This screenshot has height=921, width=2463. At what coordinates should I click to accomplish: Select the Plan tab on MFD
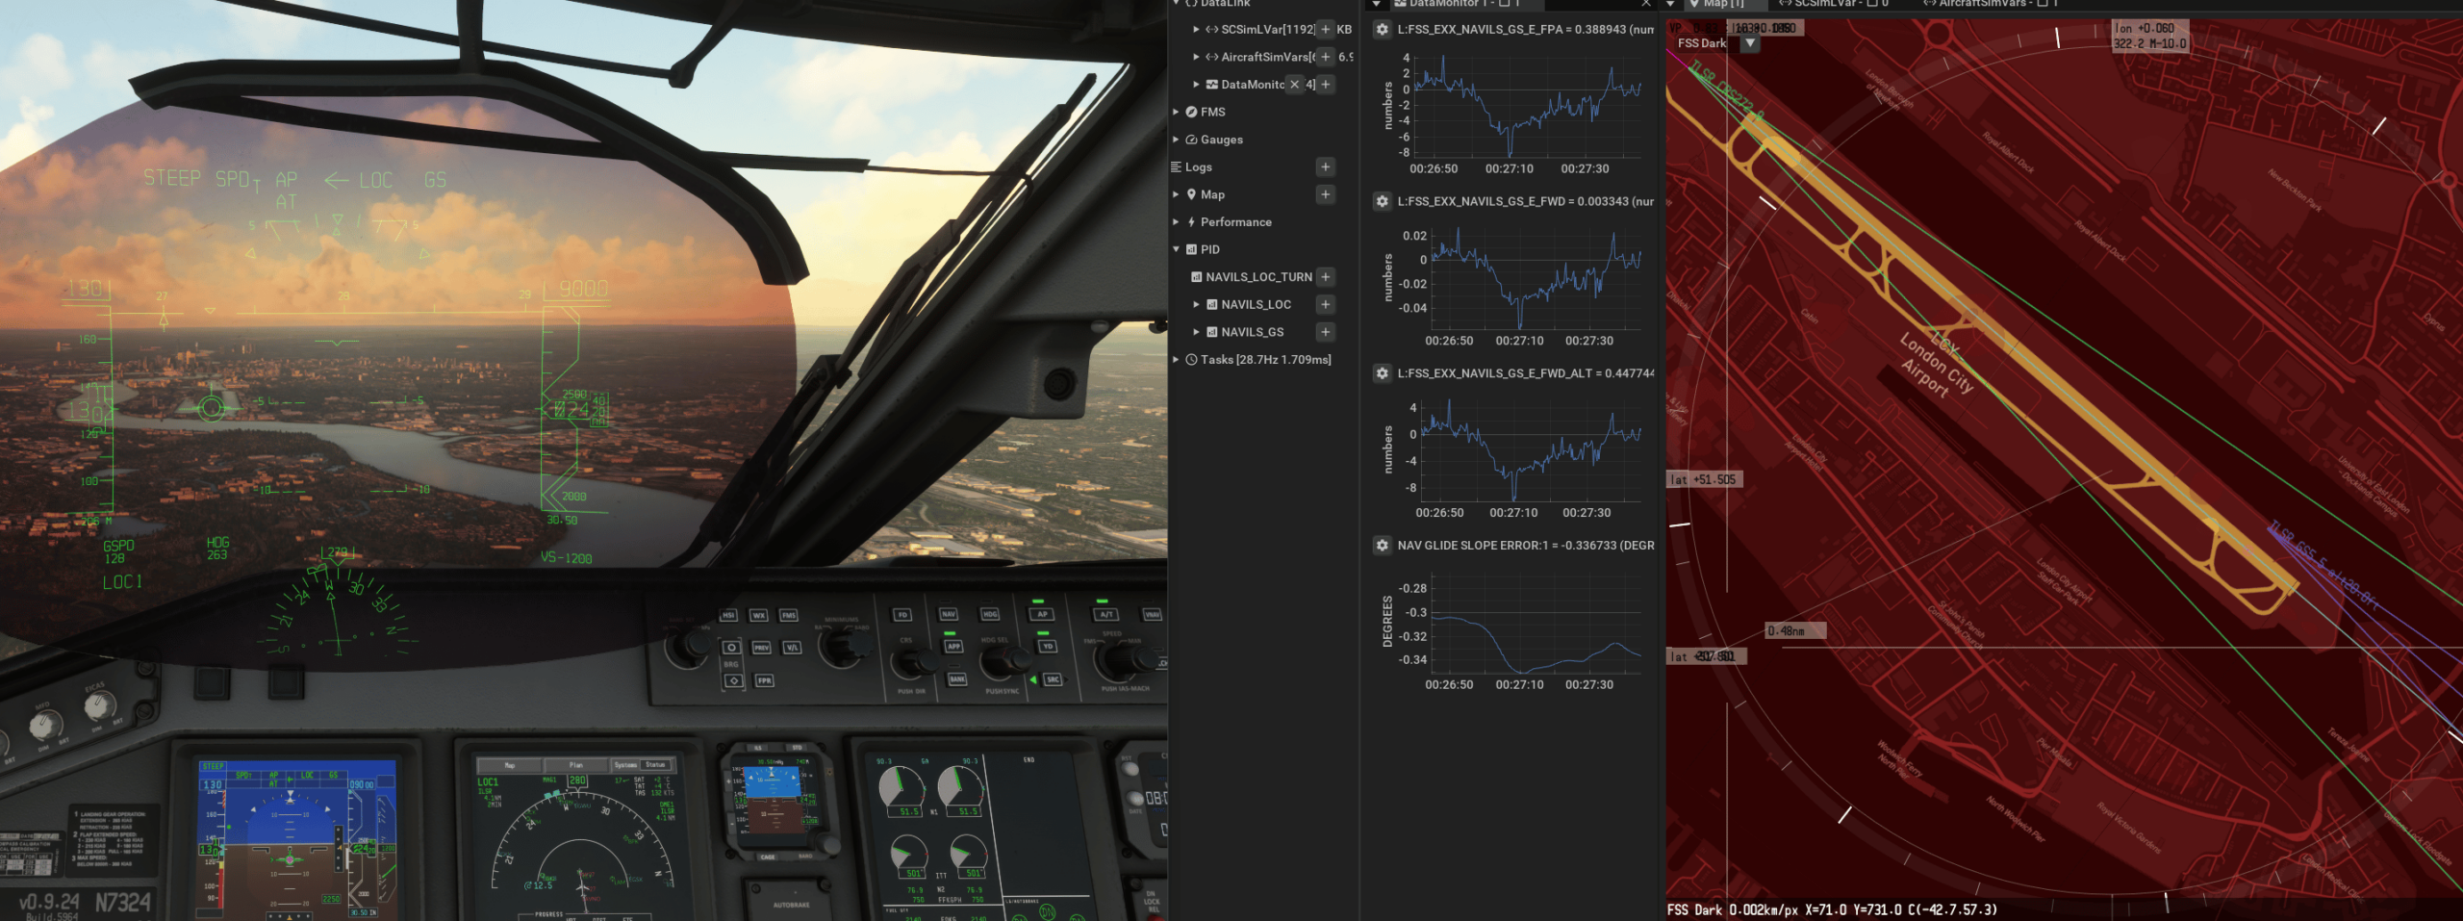575,765
